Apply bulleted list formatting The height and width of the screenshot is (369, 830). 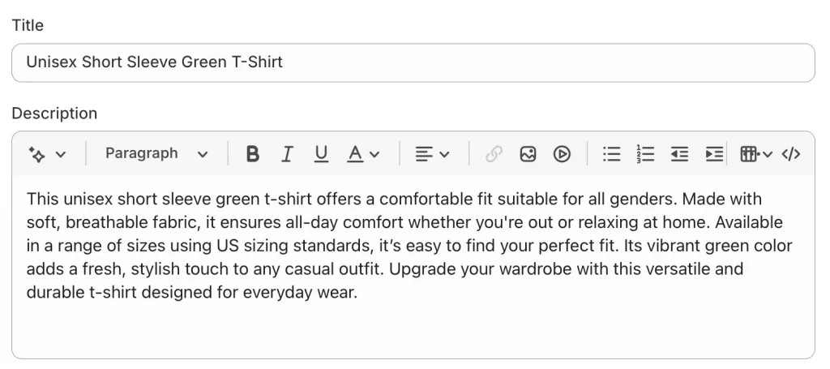[x=611, y=154]
